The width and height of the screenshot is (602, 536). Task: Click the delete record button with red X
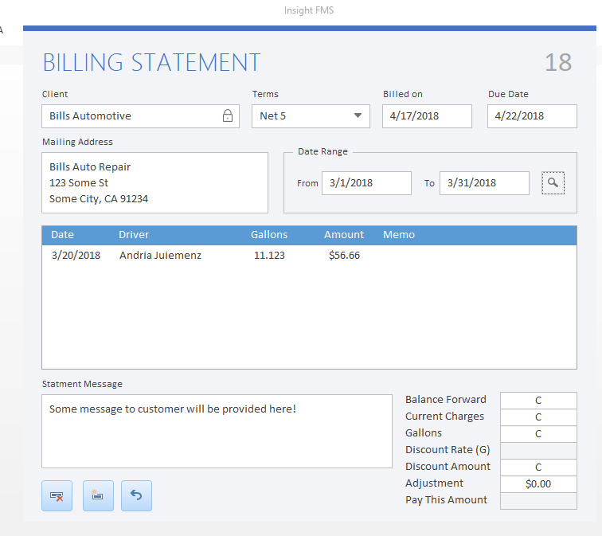pos(57,495)
